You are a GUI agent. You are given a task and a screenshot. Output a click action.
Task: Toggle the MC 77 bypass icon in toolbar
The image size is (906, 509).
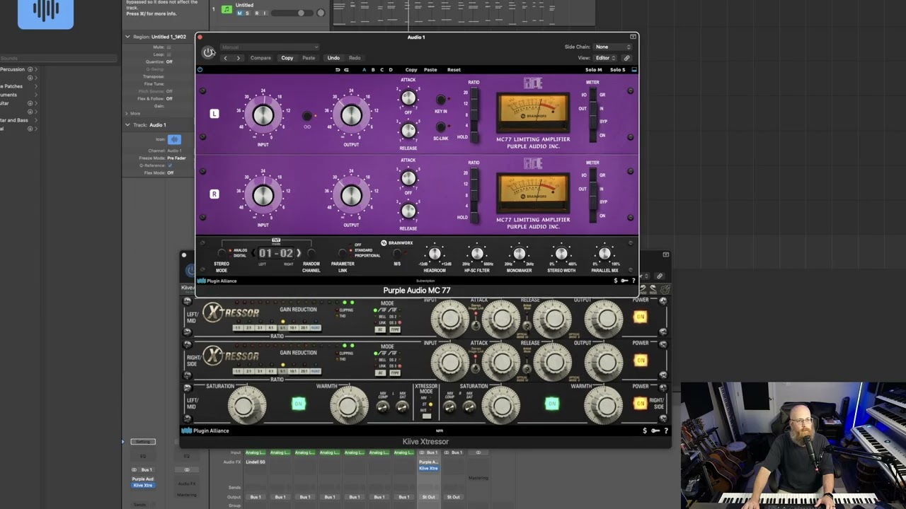[x=200, y=70]
